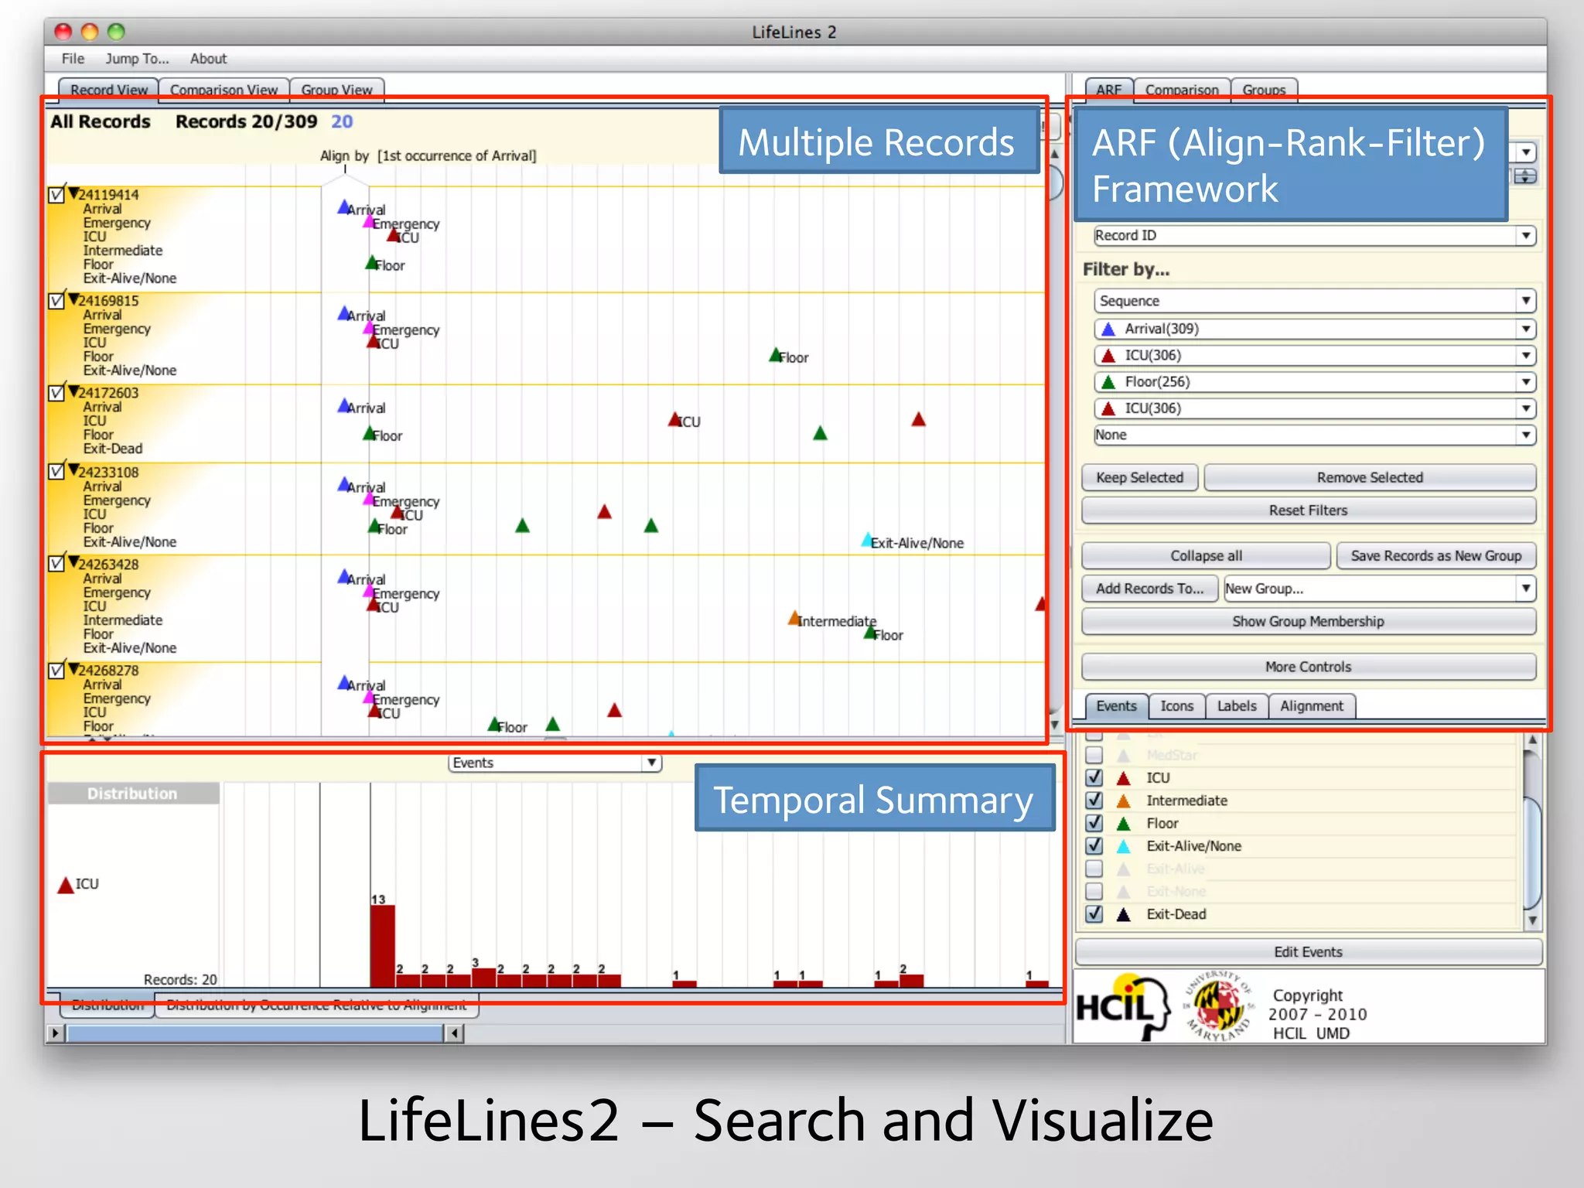Click the red ICU icon in the event list
Screen dimensions: 1584x1188
[1124, 778]
